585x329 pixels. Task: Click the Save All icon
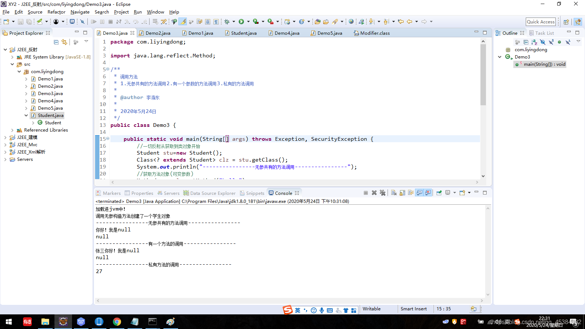click(x=29, y=22)
